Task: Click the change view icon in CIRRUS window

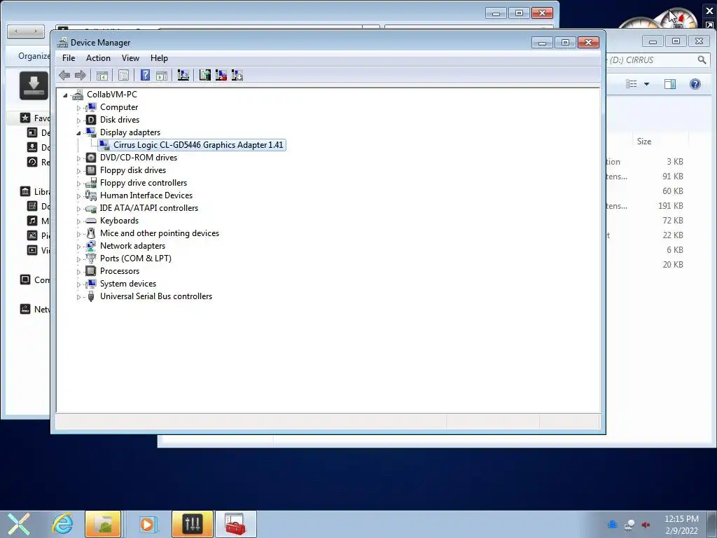Action: click(x=632, y=84)
